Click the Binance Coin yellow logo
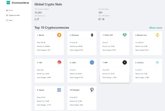This screenshot has width=165, height=111. click(157, 35)
